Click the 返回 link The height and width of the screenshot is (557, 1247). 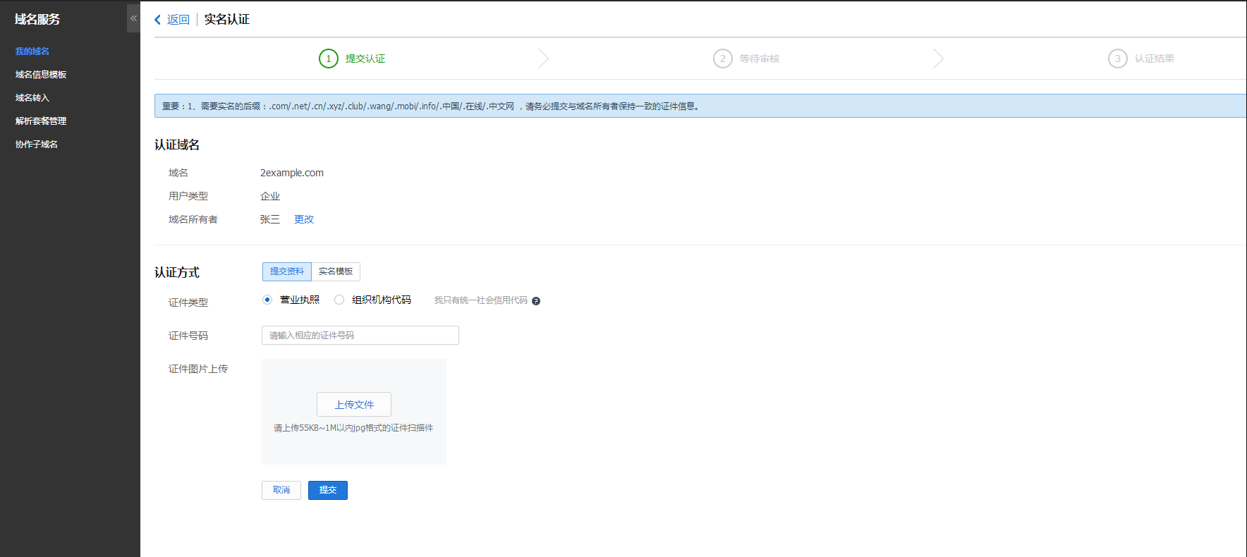(178, 20)
